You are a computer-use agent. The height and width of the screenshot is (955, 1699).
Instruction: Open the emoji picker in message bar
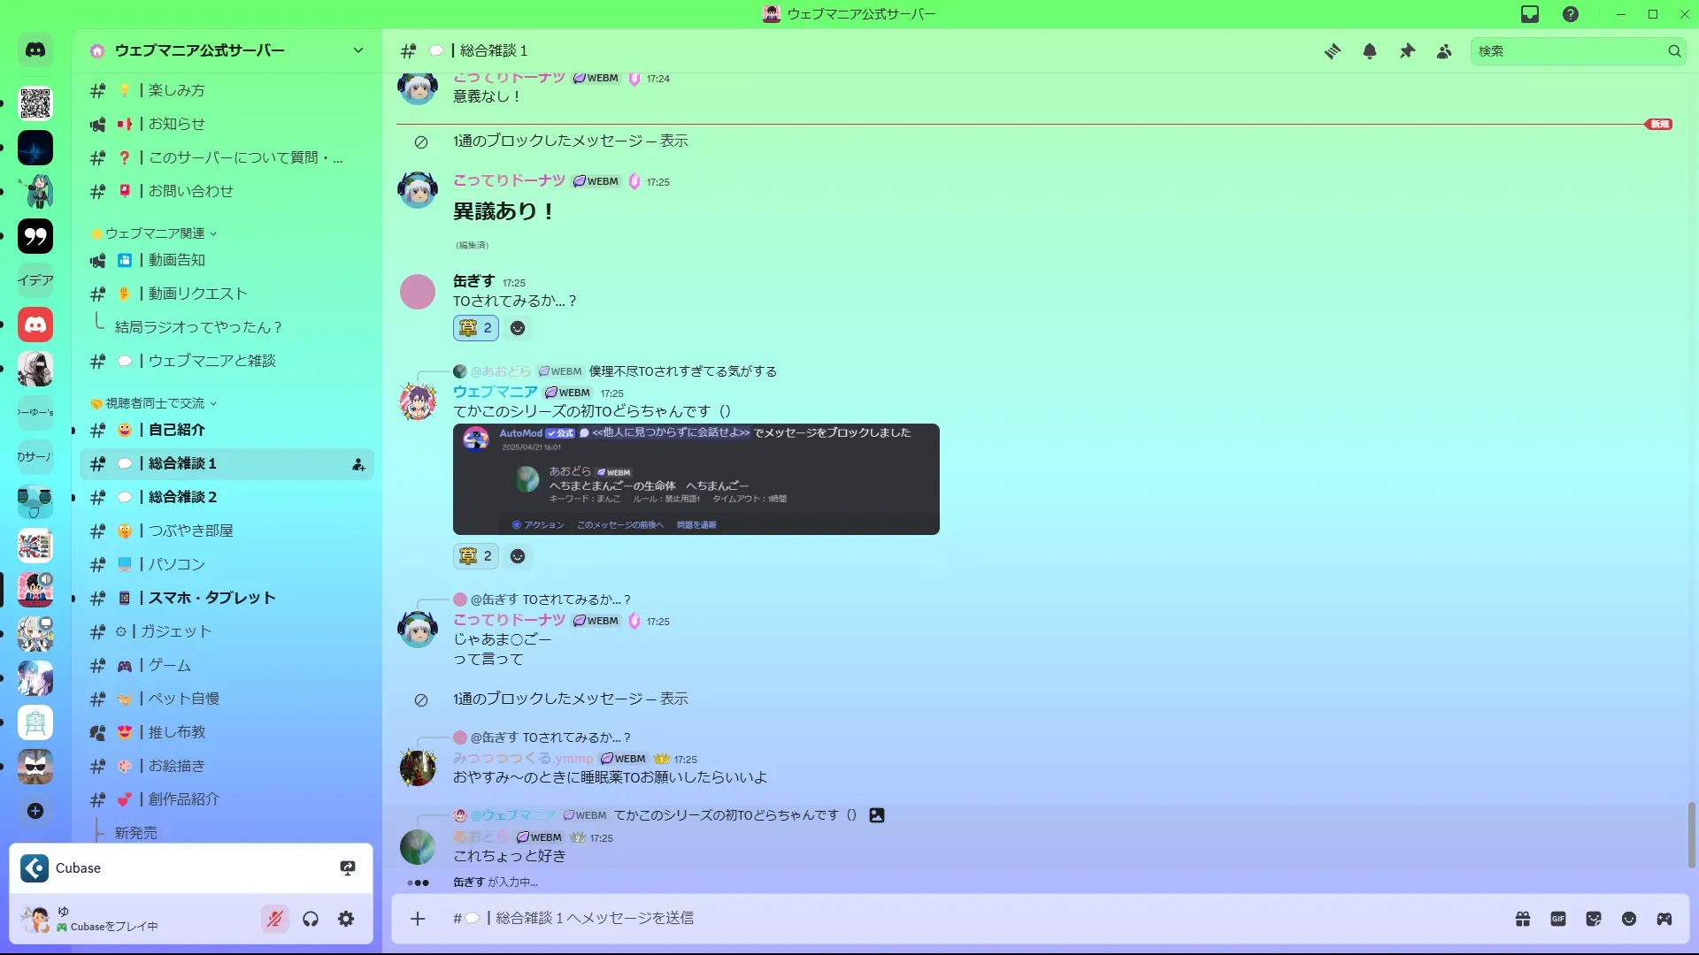[x=1629, y=919]
